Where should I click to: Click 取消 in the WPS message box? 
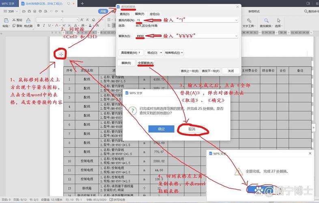[192, 129]
